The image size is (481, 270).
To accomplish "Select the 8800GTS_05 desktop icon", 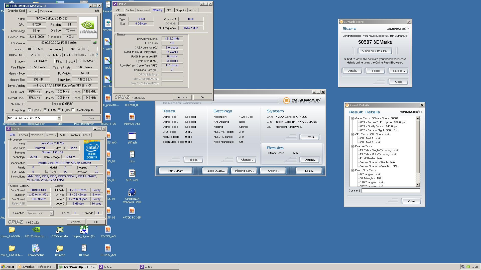I will coord(108,119).
